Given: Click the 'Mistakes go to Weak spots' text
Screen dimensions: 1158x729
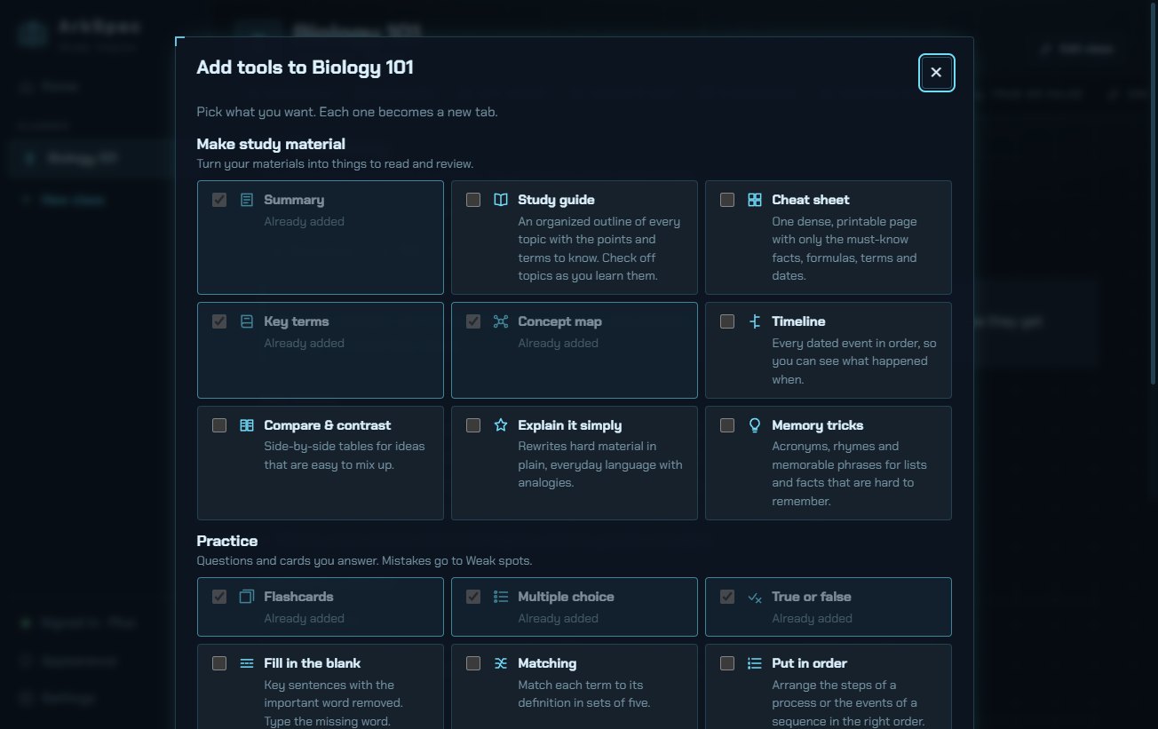Looking at the screenshot, I should pos(456,561).
